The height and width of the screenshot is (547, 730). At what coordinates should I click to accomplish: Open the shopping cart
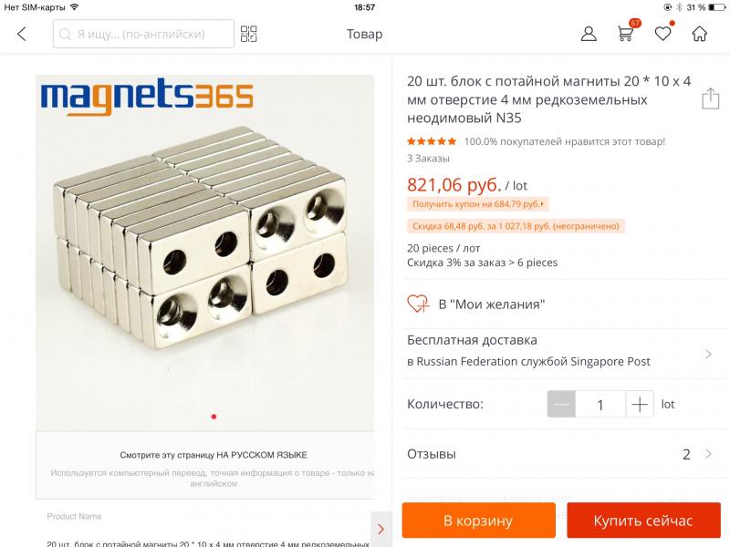click(x=625, y=35)
